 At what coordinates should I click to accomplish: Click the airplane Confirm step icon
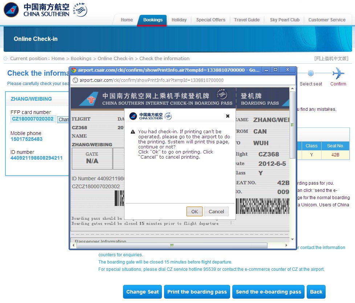338,73
